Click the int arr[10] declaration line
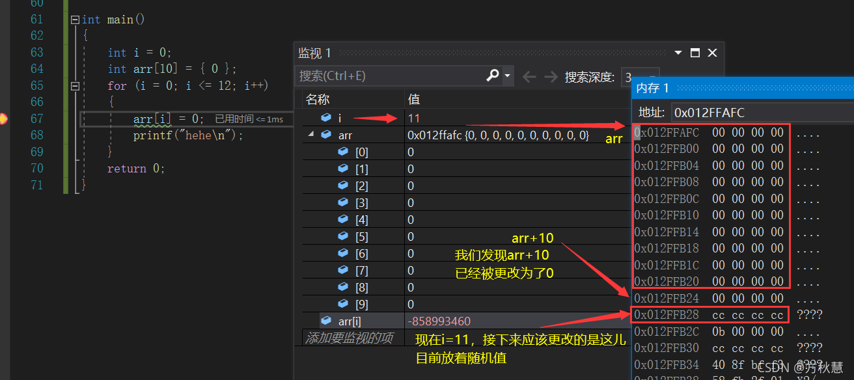Screen dimensions: 854x380 [172, 69]
